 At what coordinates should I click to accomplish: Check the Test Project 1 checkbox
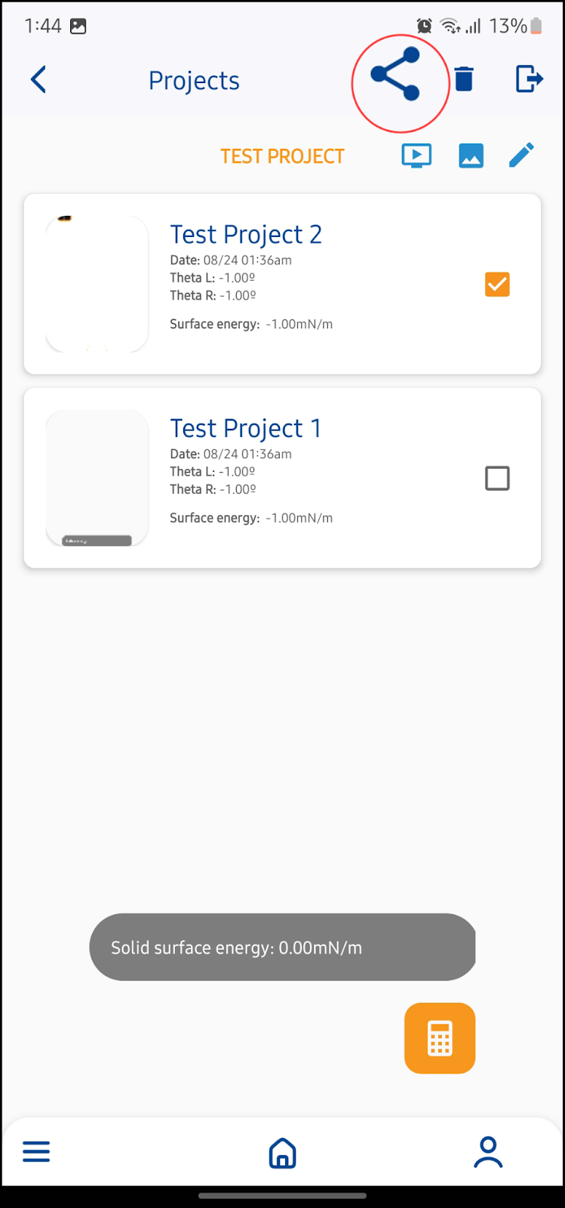497,478
